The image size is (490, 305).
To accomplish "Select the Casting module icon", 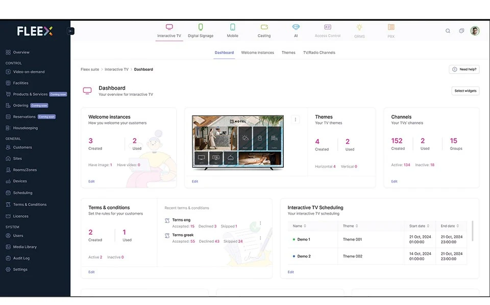I will click(264, 27).
